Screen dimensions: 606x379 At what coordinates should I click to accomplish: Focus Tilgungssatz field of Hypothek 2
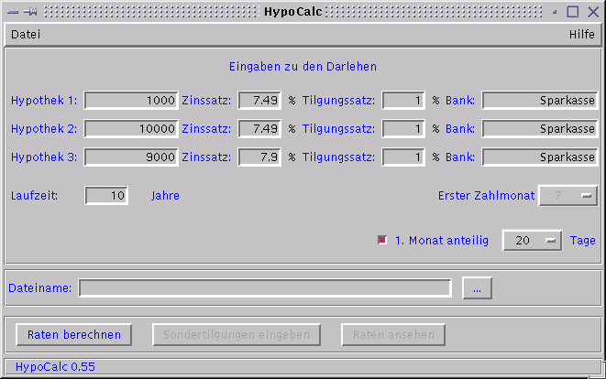point(403,128)
